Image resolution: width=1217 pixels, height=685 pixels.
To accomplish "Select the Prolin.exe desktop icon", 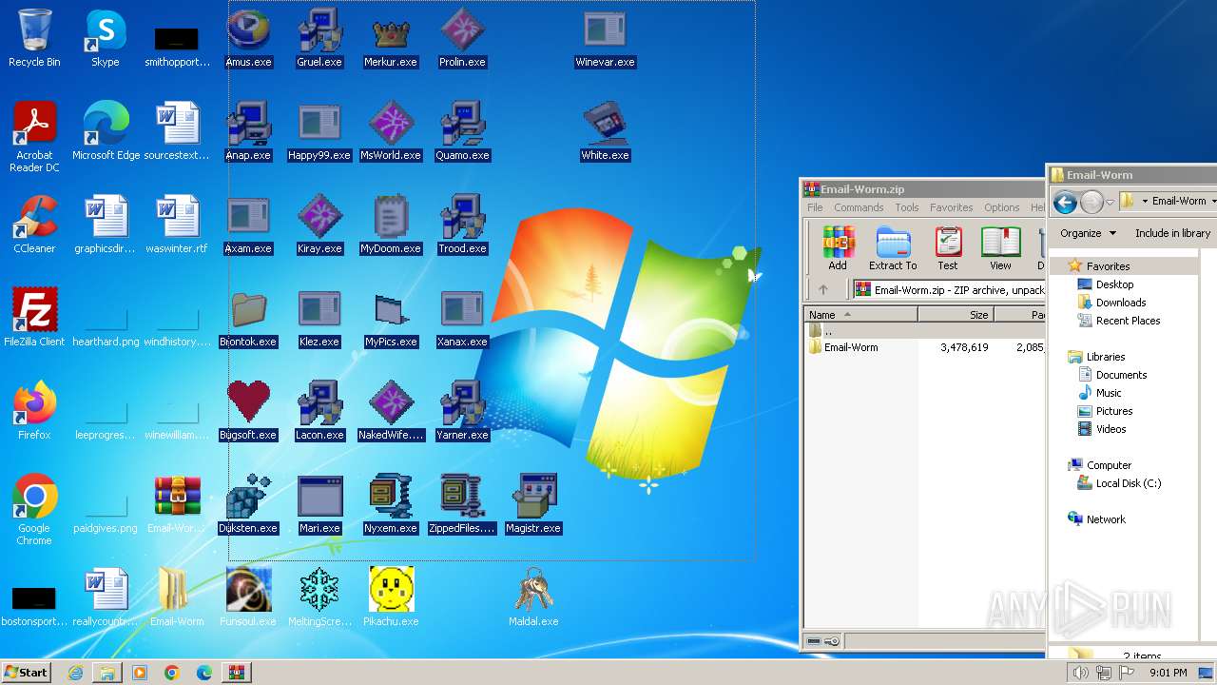I will coord(462,38).
